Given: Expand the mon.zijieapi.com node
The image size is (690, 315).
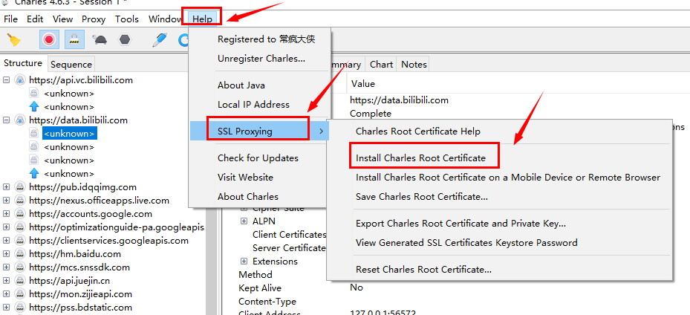Looking at the screenshot, I should tap(6, 294).
